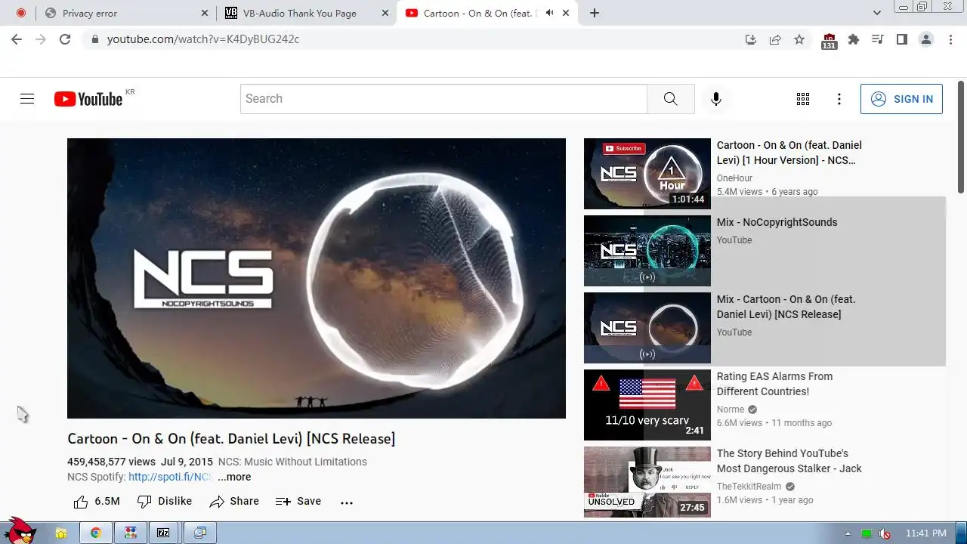Expand the description with ...more

coord(234,477)
